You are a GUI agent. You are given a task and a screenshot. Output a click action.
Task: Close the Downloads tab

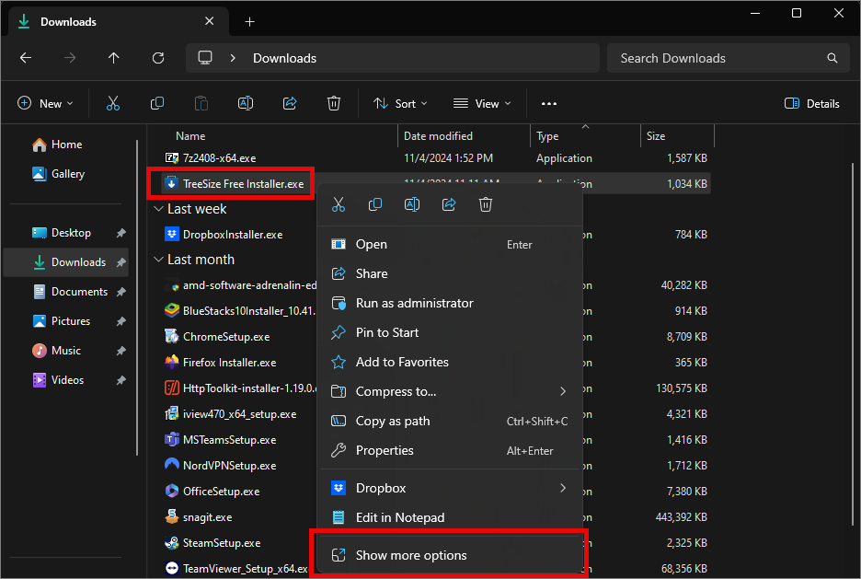point(209,21)
